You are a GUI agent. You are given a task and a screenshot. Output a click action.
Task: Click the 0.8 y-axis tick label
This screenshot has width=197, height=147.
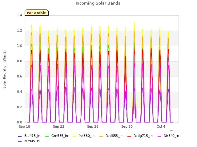click(x=19, y=61)
